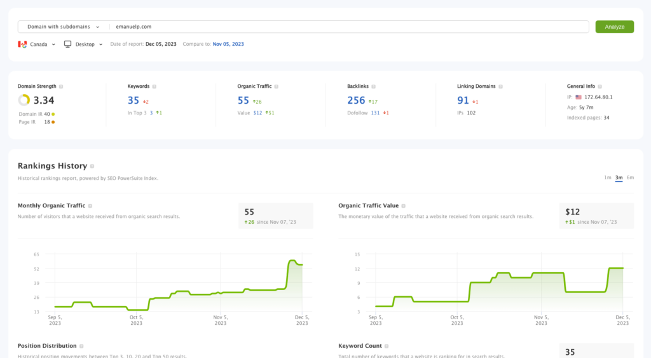Click the Domain Strength score 3.34
651x358 pixels.
(44, 100)
